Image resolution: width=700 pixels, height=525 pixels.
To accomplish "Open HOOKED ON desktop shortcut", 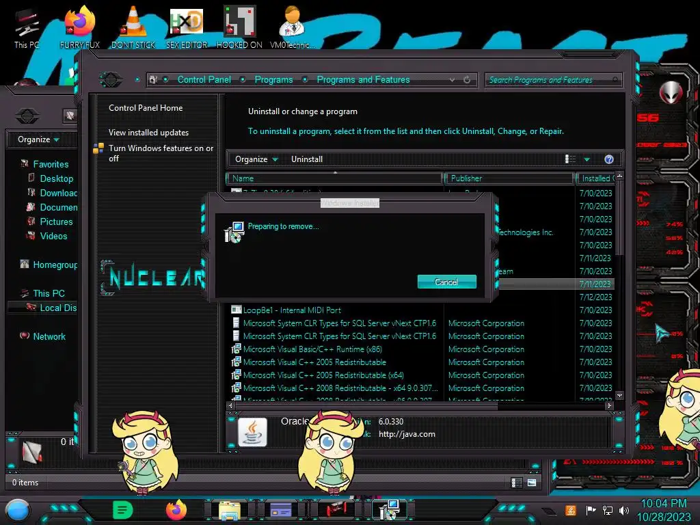I will tap(239, 27).
